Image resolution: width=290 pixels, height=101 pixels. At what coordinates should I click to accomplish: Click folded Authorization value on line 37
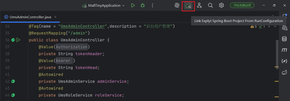[72, 47]
